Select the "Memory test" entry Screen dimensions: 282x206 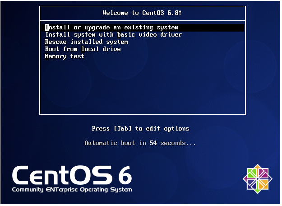tap(65, 56)
